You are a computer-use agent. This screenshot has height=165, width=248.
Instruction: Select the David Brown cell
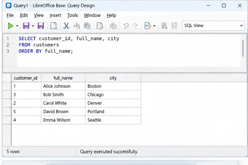click(x=63, y=112)
